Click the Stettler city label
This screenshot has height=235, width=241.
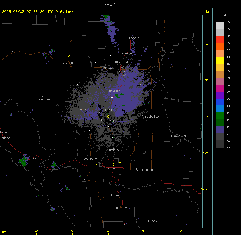[x=177, y=66]
